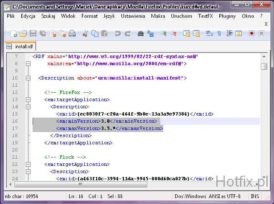
Task: Open the Uruchom menu
Action: (x=182, y=16)
